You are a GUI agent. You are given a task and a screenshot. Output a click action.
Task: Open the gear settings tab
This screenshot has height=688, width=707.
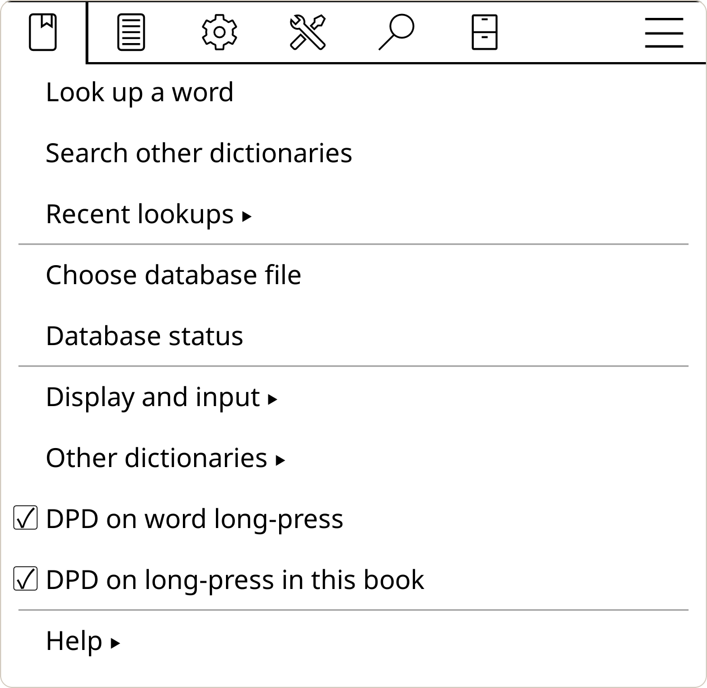tap(219, 32)
